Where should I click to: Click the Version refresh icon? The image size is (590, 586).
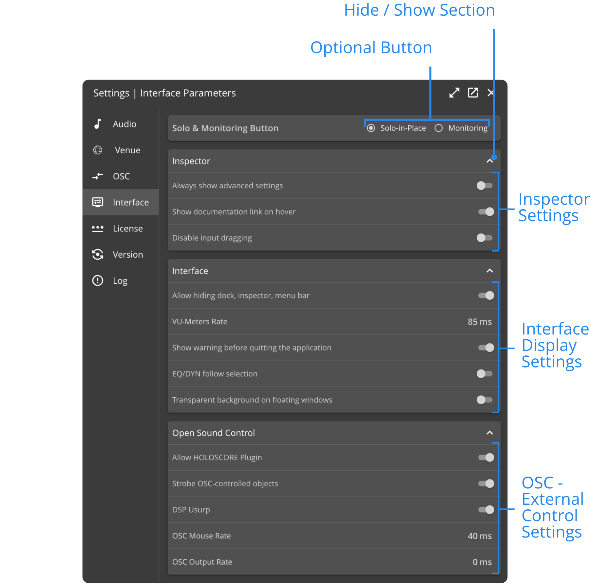[98, 255]
